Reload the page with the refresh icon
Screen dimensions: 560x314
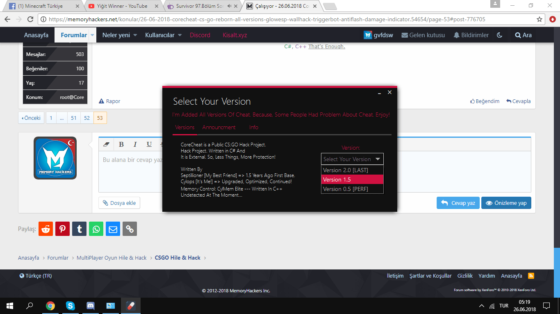pos(30,19)
